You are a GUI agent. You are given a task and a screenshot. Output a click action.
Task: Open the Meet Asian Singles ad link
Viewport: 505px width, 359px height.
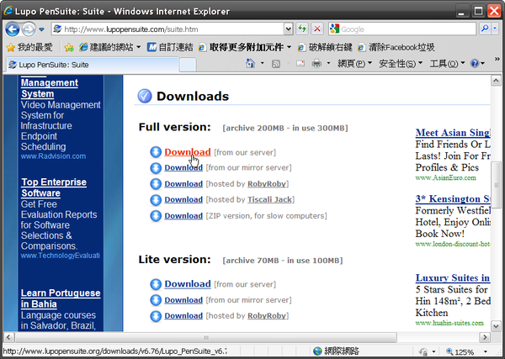(453, 133)
